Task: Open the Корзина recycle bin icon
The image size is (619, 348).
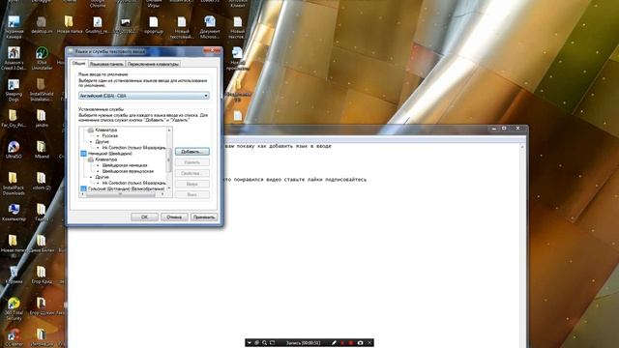Action: tap(14, 275)
